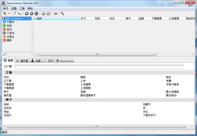Sort by the 完成 column header
This screenshot has height=136, width=197.
tap(101, 18)
